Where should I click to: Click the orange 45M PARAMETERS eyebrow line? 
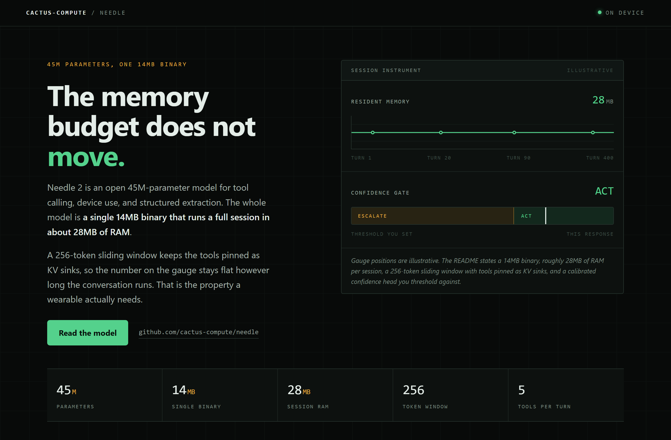click(117, 64)
